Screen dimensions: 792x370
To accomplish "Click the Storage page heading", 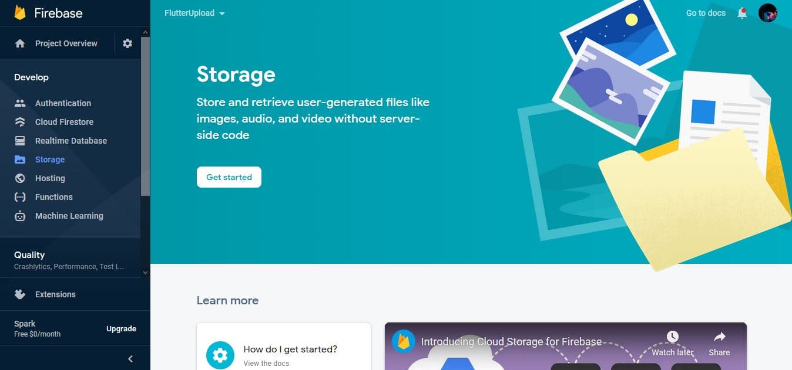I will (236, 74).
